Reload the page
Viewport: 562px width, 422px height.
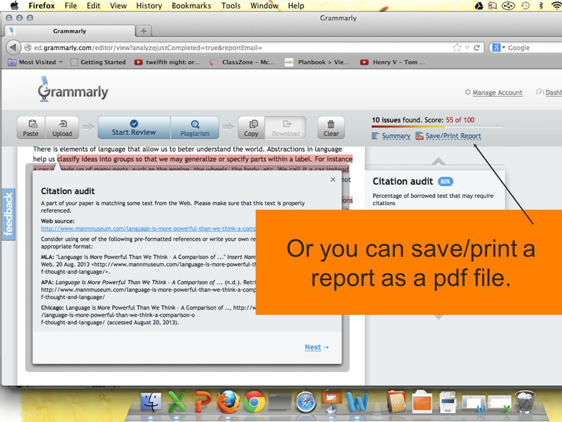coord(477,48)
